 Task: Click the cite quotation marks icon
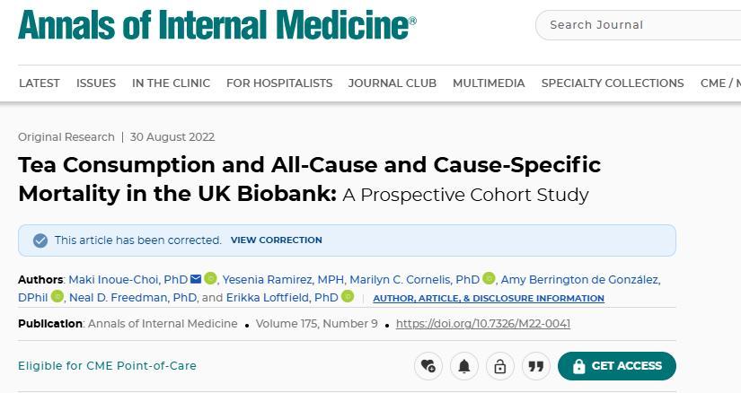[x=536, y=366]
